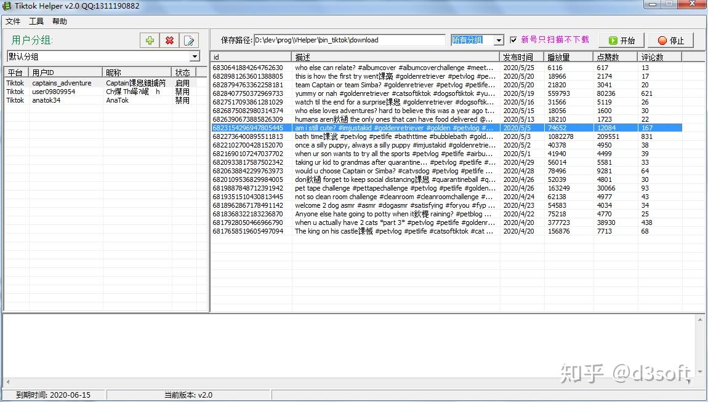Click the 用户ID column header
Viewport: 708px width, 402px height.
(66, 72)
